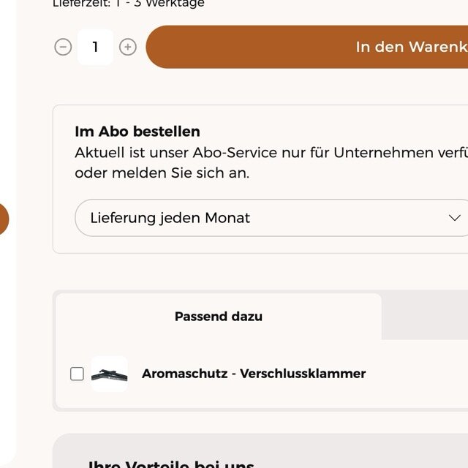Click the Abo-Service description sentence

pyautogui.click(x=271, y=153)
